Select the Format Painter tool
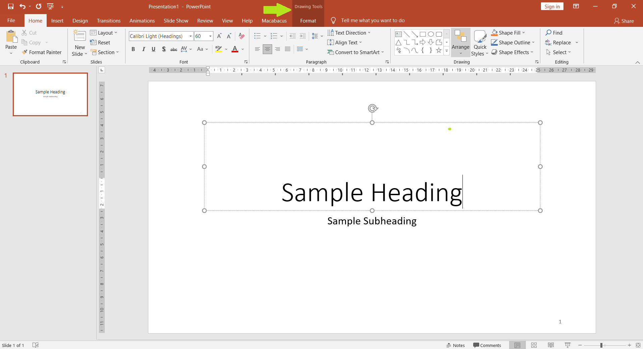 click(42, 52)
